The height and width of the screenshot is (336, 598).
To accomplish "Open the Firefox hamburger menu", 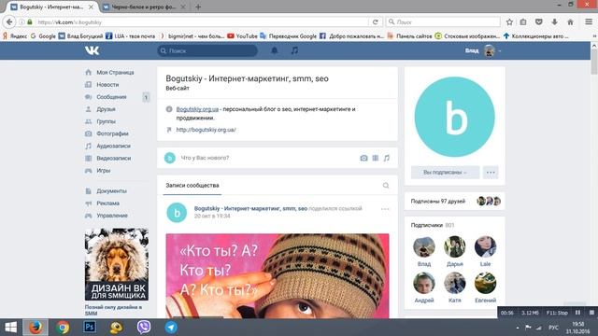I will point(589,22).
